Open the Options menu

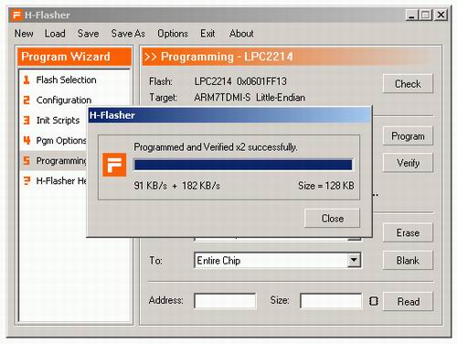[173, 33]
